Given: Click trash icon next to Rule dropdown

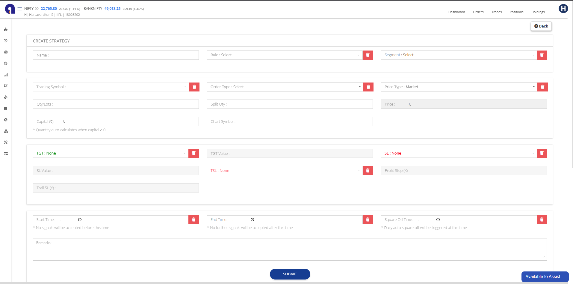Looking at the screenshot, I should point(368,55).
